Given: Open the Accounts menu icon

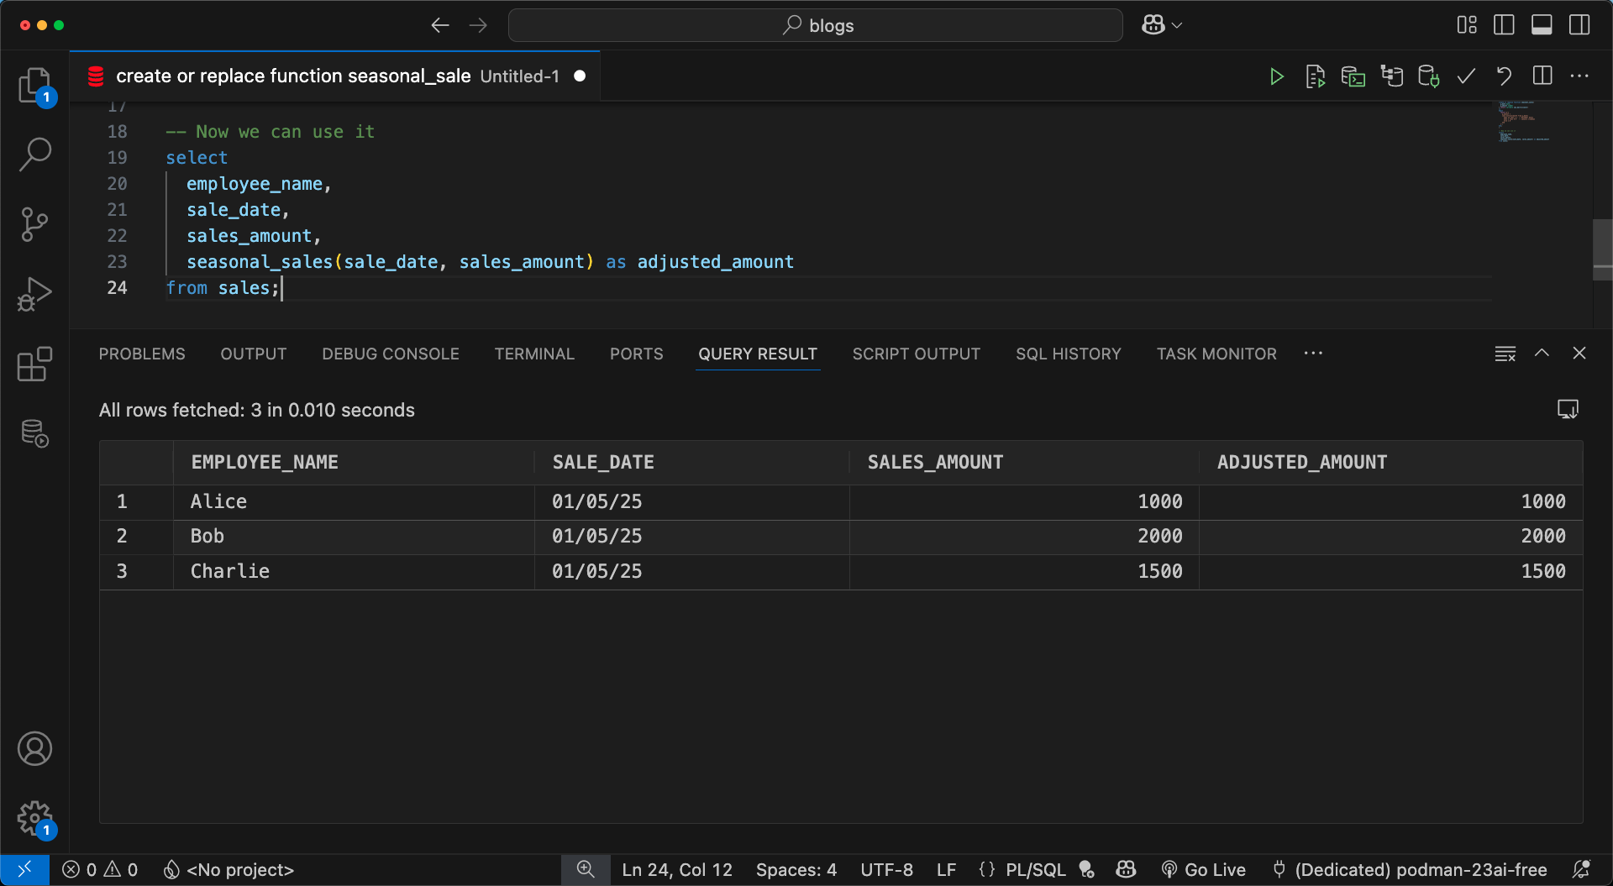Looking at the screenshot, I should (34, 748).
